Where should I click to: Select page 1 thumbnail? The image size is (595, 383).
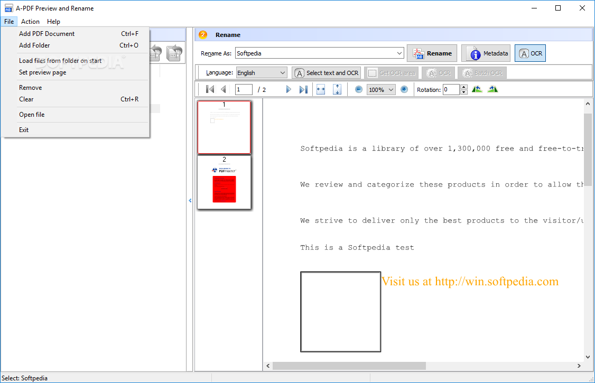pyautogui.click(x=224, y=127)
